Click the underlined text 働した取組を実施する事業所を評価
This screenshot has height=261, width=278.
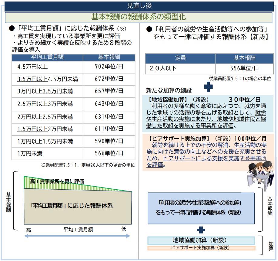pos(190,126)
